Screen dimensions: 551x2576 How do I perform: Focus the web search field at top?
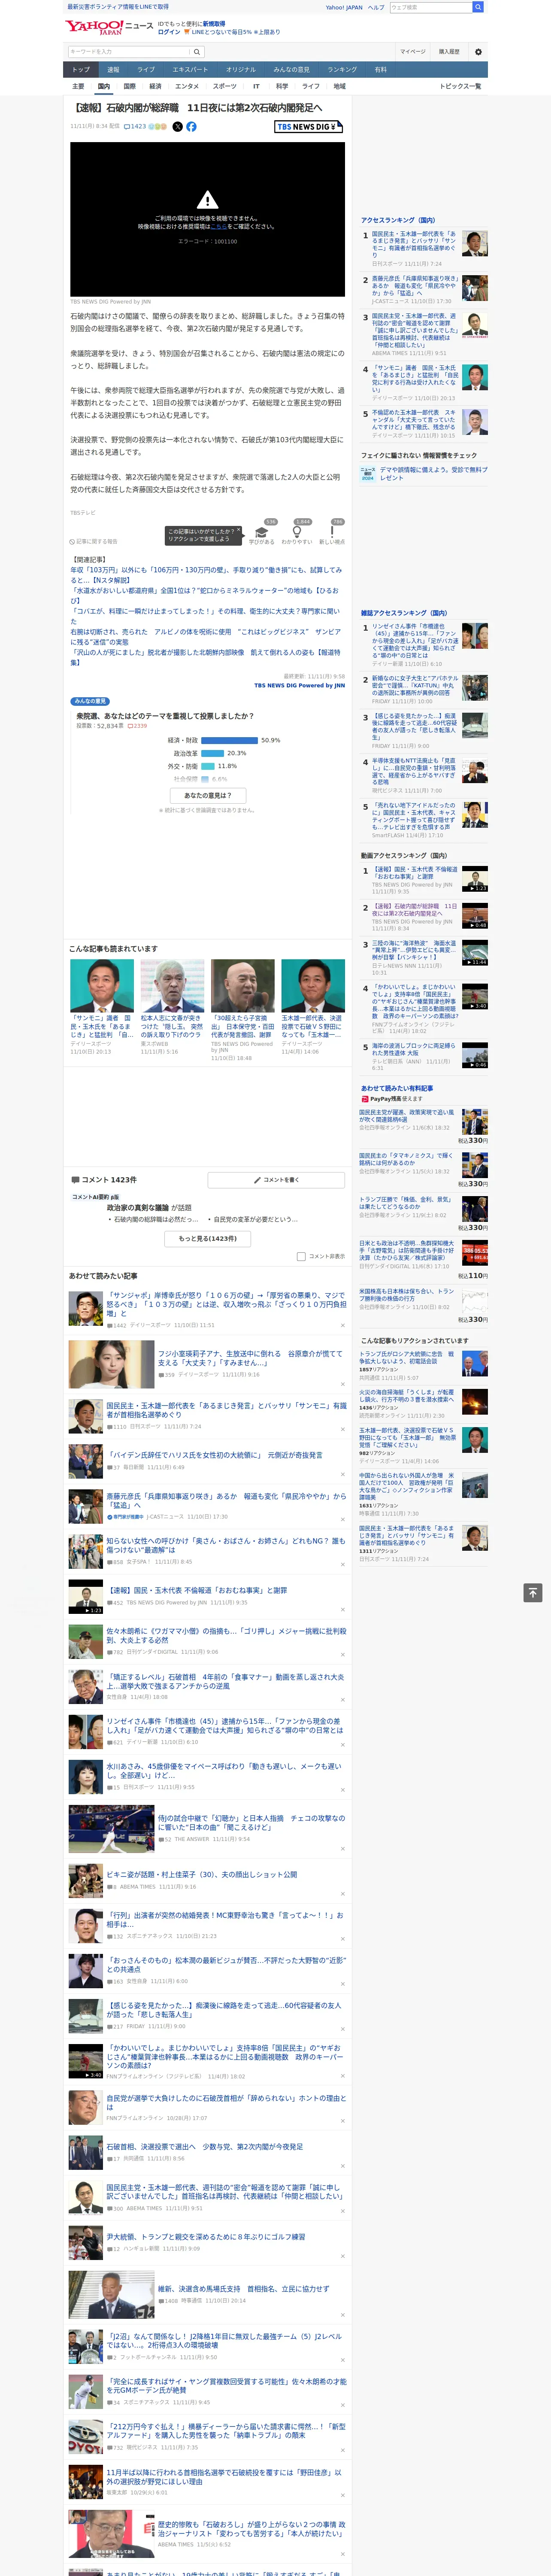[x=430, y=7]
